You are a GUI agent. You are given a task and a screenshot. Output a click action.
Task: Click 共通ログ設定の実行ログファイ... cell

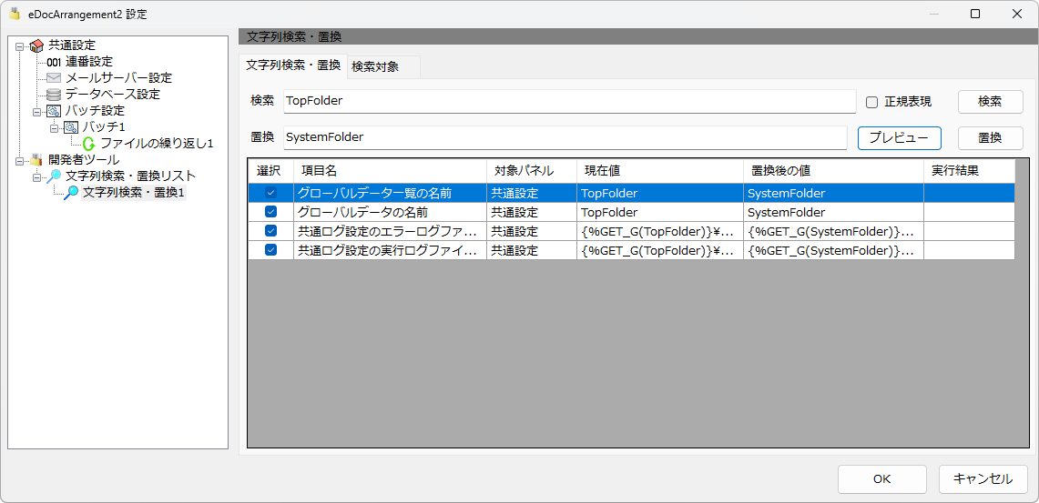tap(391, 250)
